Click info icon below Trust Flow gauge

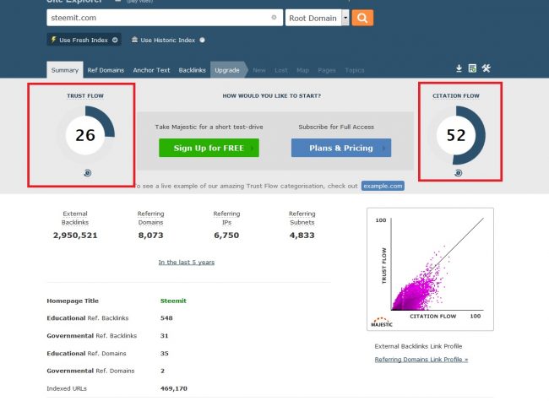coord(89,172)
